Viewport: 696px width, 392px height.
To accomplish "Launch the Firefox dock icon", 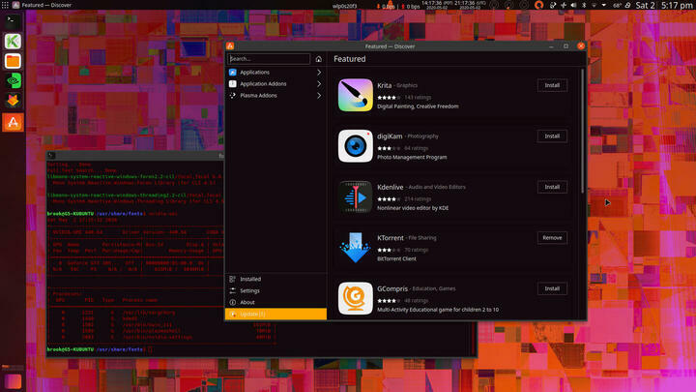I will [x=13, y=101].
